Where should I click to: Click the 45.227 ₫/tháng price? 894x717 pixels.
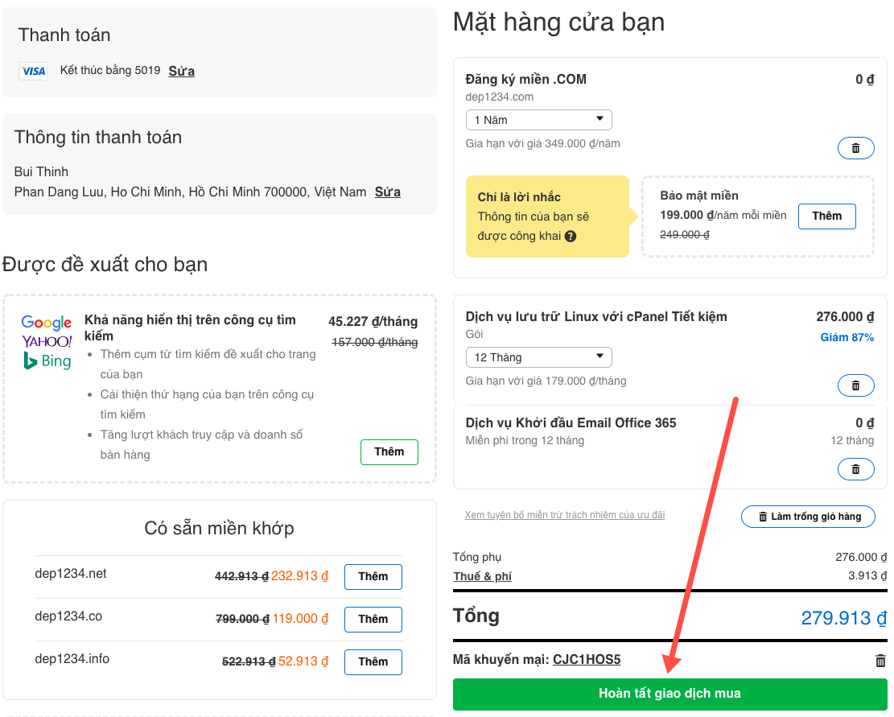[373, 321]
